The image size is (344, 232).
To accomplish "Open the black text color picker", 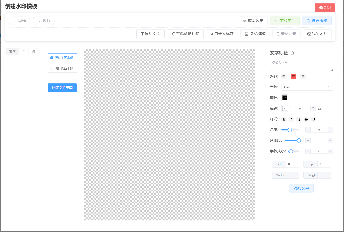I will click(284, 98).
